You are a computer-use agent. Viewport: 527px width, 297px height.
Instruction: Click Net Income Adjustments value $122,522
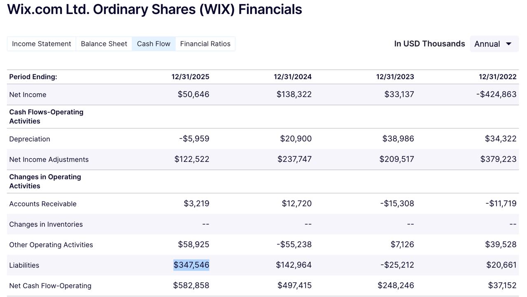click(x=192, y=159)
